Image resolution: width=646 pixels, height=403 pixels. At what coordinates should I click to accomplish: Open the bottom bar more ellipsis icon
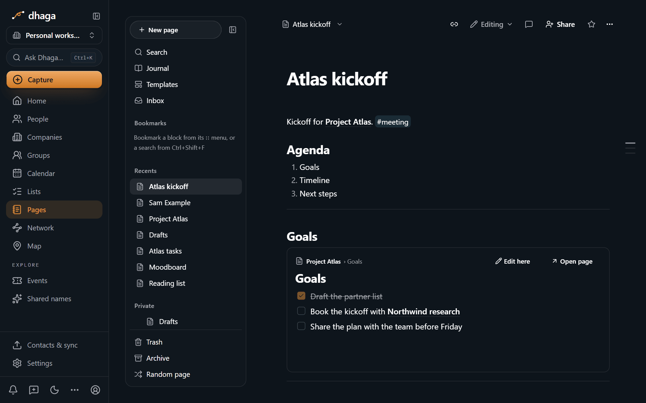pos(75,390)
